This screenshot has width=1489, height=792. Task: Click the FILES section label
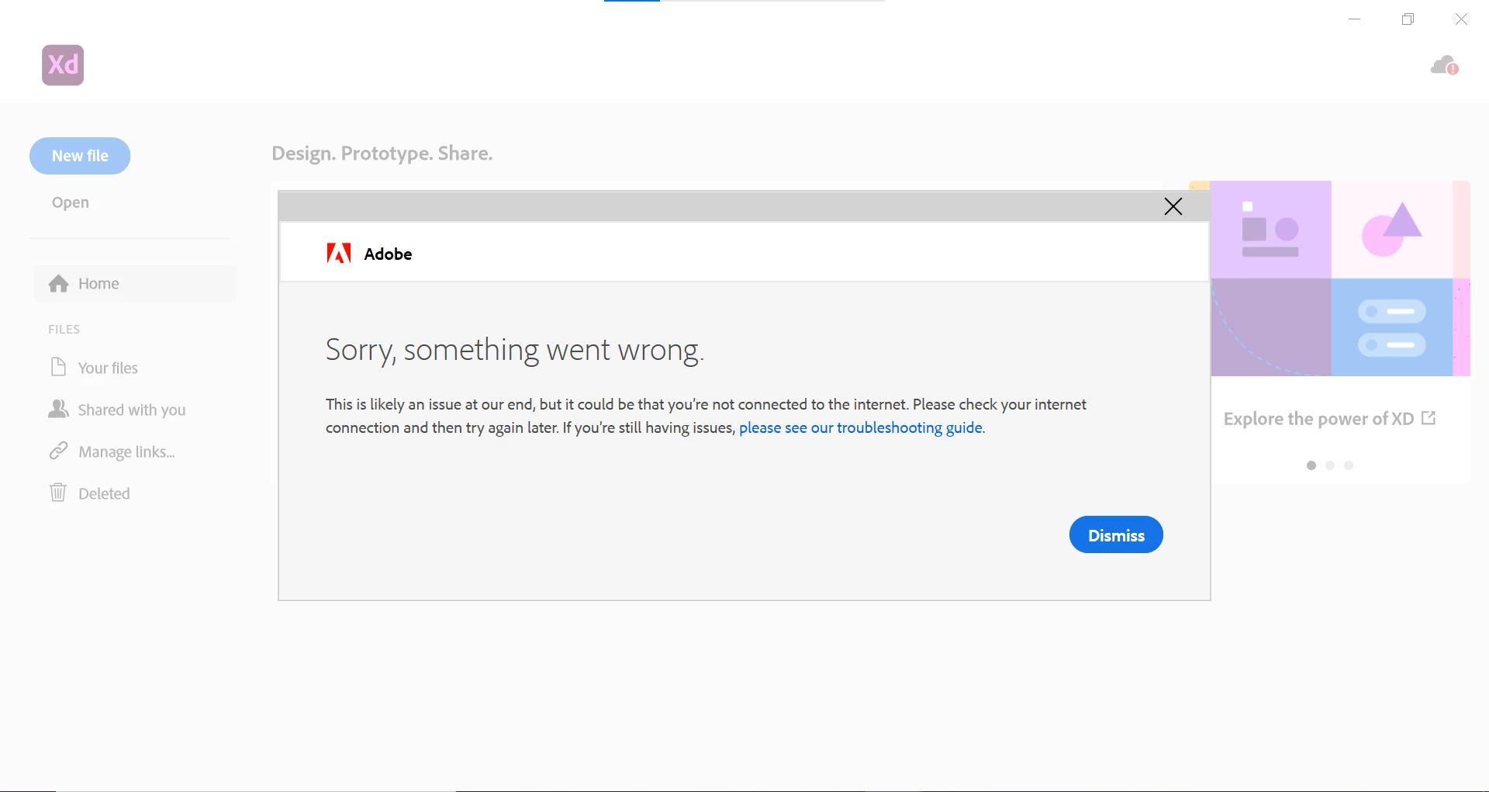(64, 330)
